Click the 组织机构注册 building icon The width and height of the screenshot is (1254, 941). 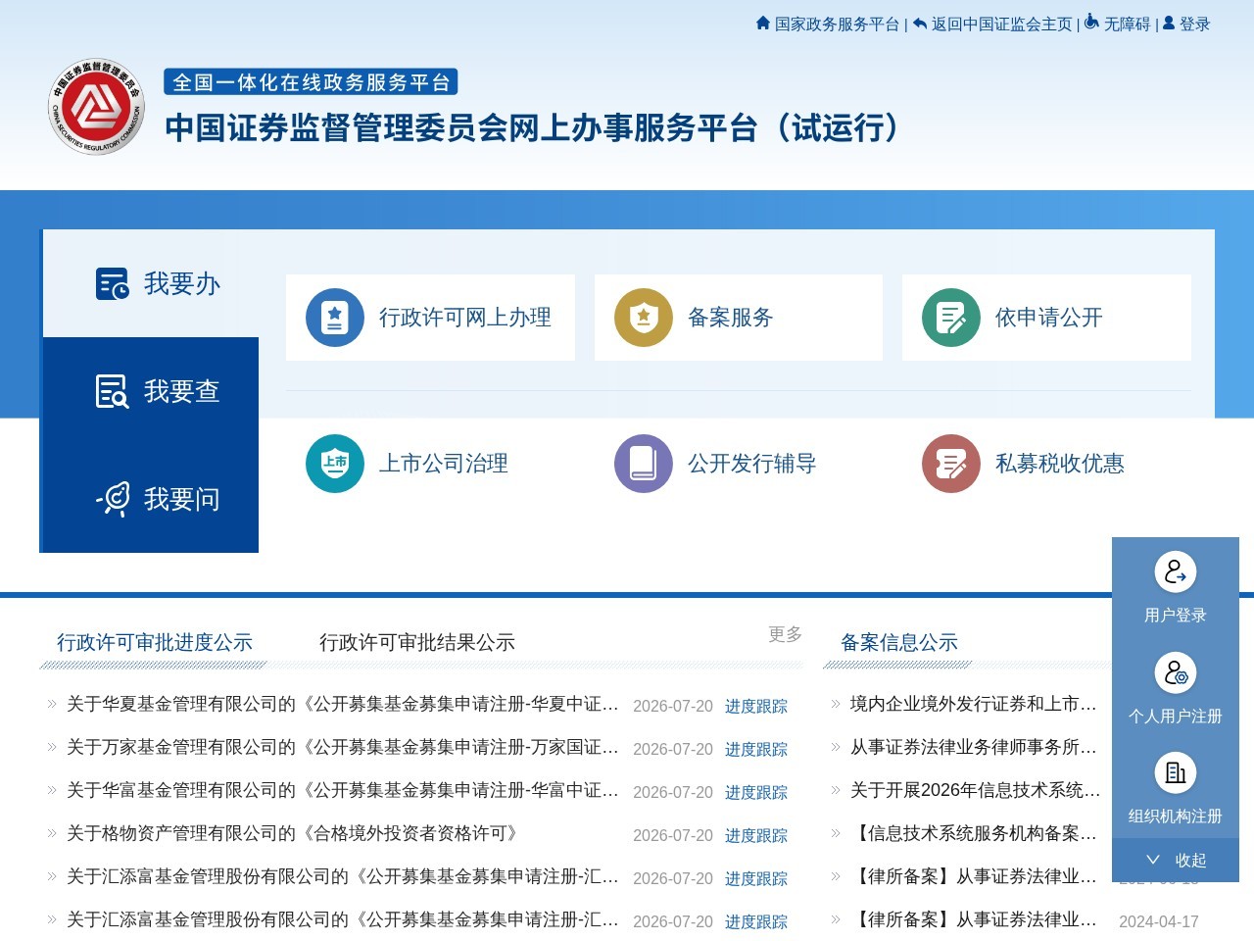pos(1176,773)
